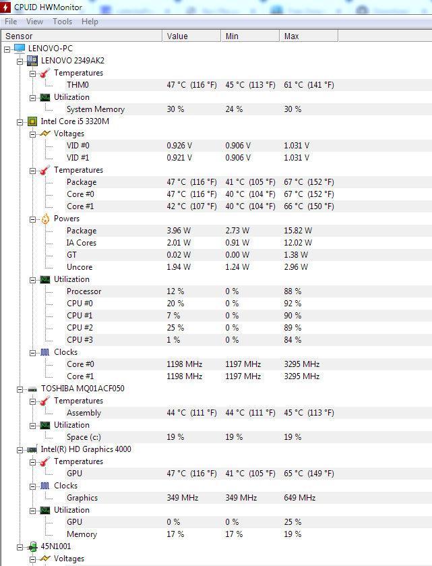The height and width of the screenshot is (566, 432).
Task: Collapse the TOSHIBA MQ01ACF050 drive node
Action: [20, 389]
